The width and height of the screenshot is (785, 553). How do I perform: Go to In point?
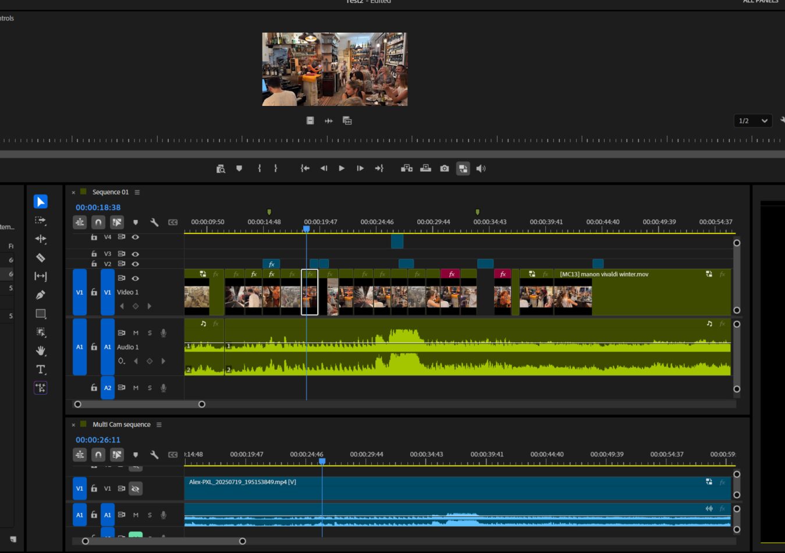pos(305,168)
